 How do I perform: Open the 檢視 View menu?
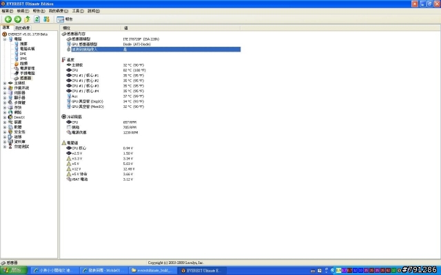[23, 11]
